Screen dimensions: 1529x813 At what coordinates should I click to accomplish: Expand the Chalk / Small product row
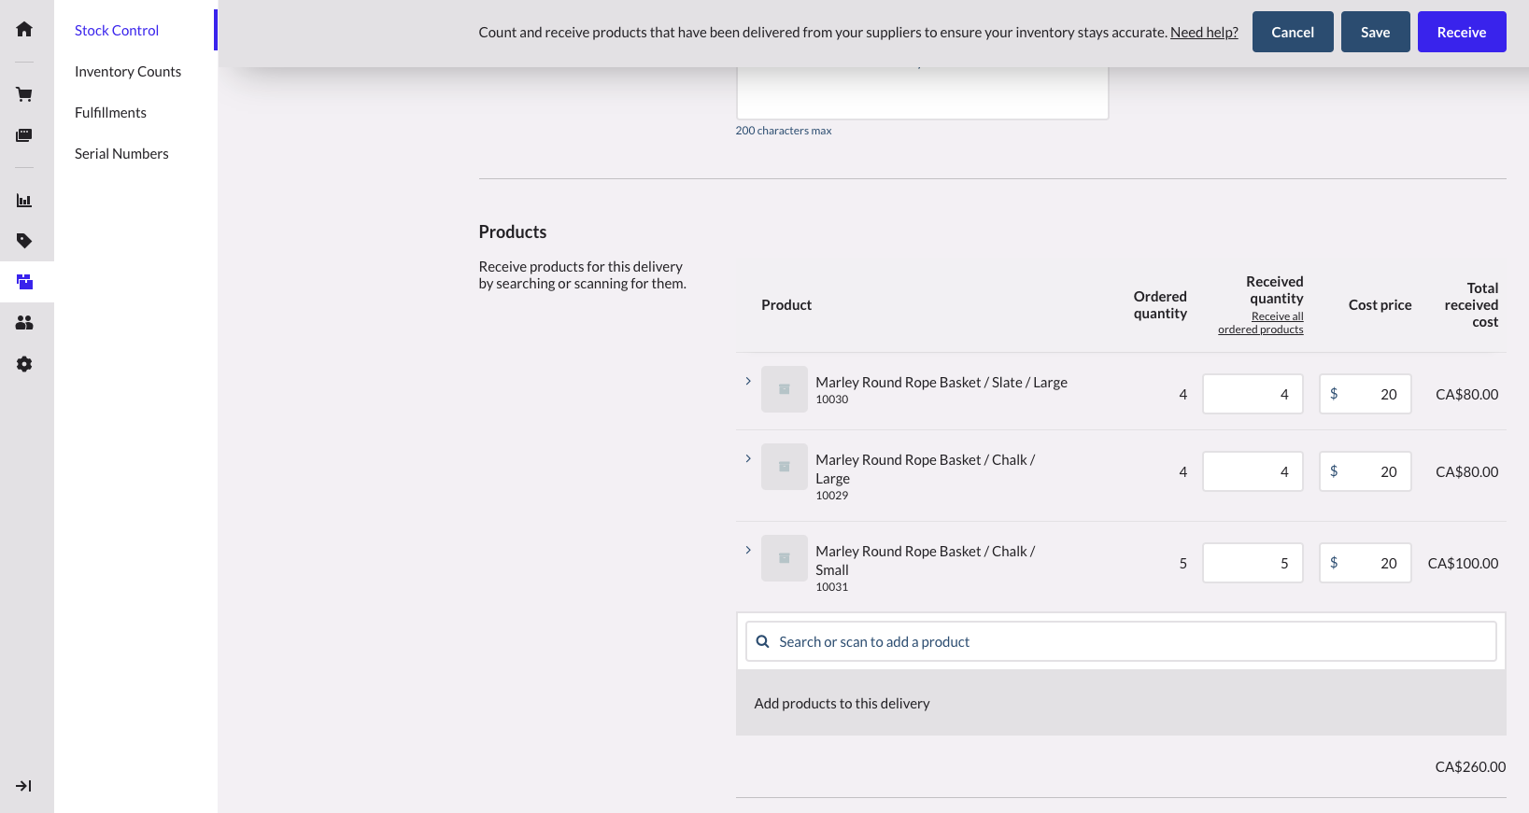[748, 550]
